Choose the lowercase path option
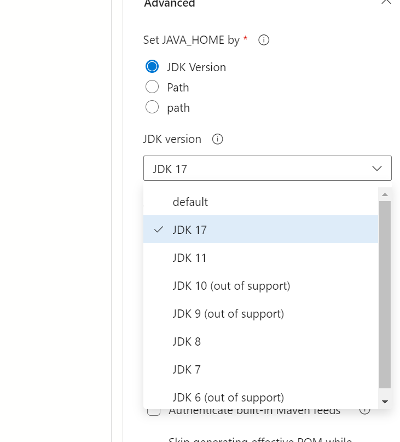Viewport: 400px width, 442px height. point(152,107)
